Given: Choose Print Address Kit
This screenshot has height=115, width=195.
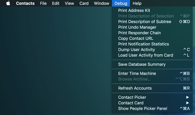Looking at the screenshot, I should 152,10.
